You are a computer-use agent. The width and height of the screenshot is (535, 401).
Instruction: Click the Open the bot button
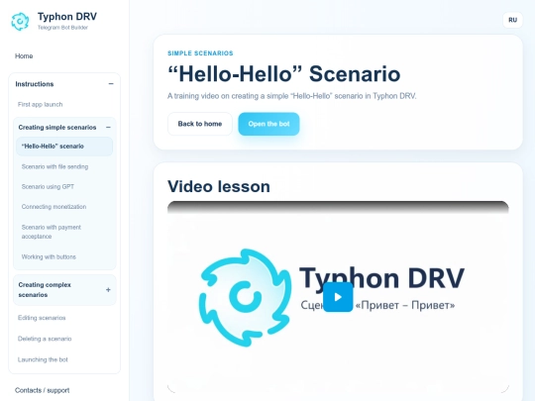pyautogui.click(x=268, y=124)
